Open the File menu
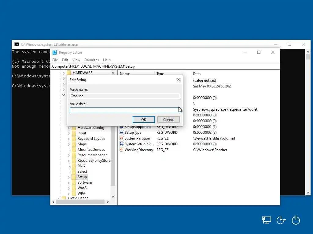The height and width of the screenshot is (234, 313). [55, 60]
